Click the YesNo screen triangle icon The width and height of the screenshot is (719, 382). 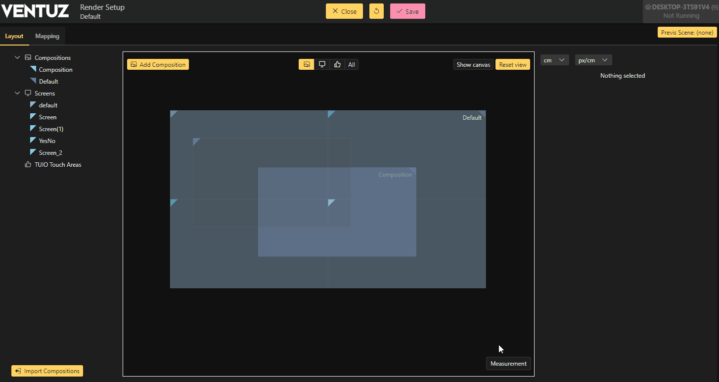33,141
